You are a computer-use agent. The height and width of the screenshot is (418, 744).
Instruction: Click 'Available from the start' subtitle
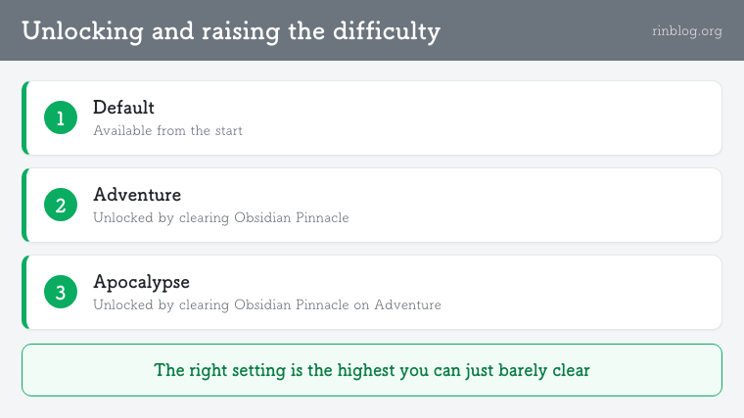[x=167, y=130]
